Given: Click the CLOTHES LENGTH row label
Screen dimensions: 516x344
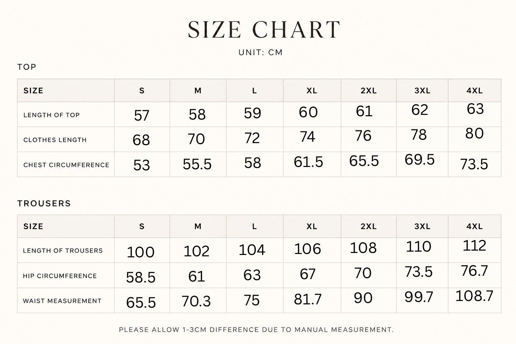Looking at the screenshot, I should (x=55, y=140).
